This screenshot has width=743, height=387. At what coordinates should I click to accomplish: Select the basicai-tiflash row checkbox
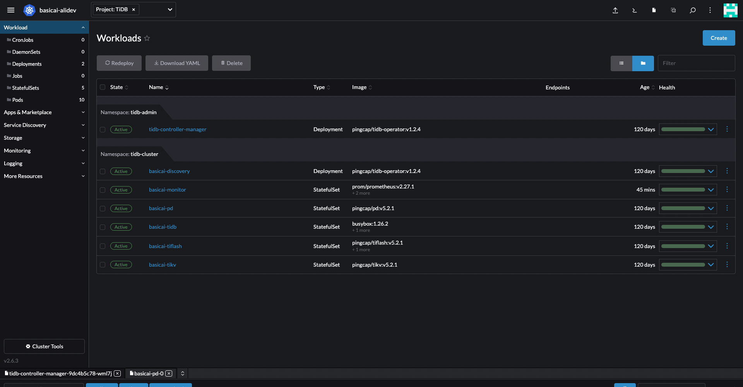pos(103,246)
